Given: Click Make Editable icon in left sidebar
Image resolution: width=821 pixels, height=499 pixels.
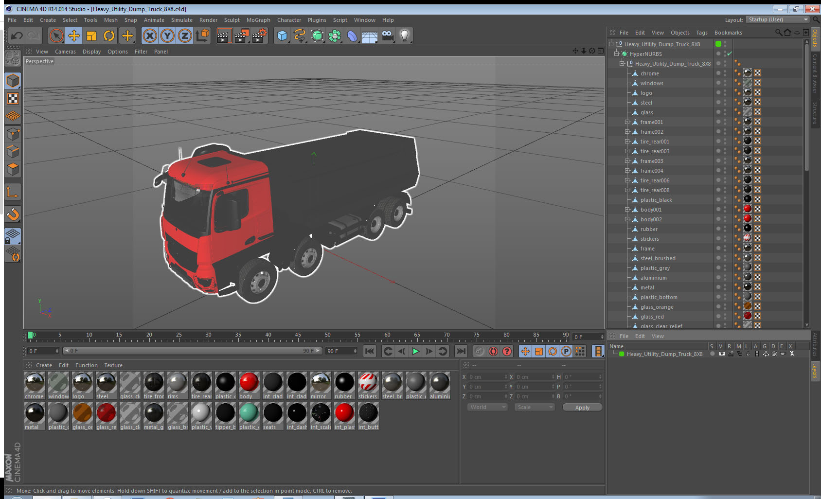Looking at the screenshot, I should [13, 58].
